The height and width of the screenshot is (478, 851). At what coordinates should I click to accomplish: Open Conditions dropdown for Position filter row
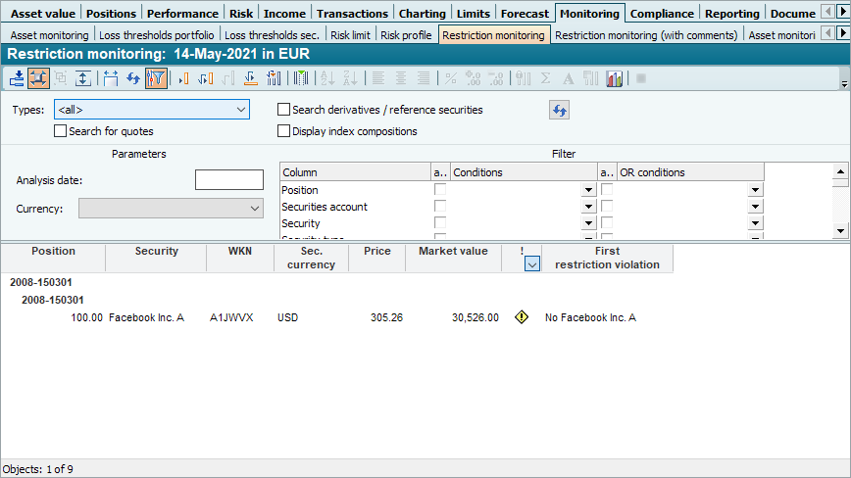tap(588, 190)
